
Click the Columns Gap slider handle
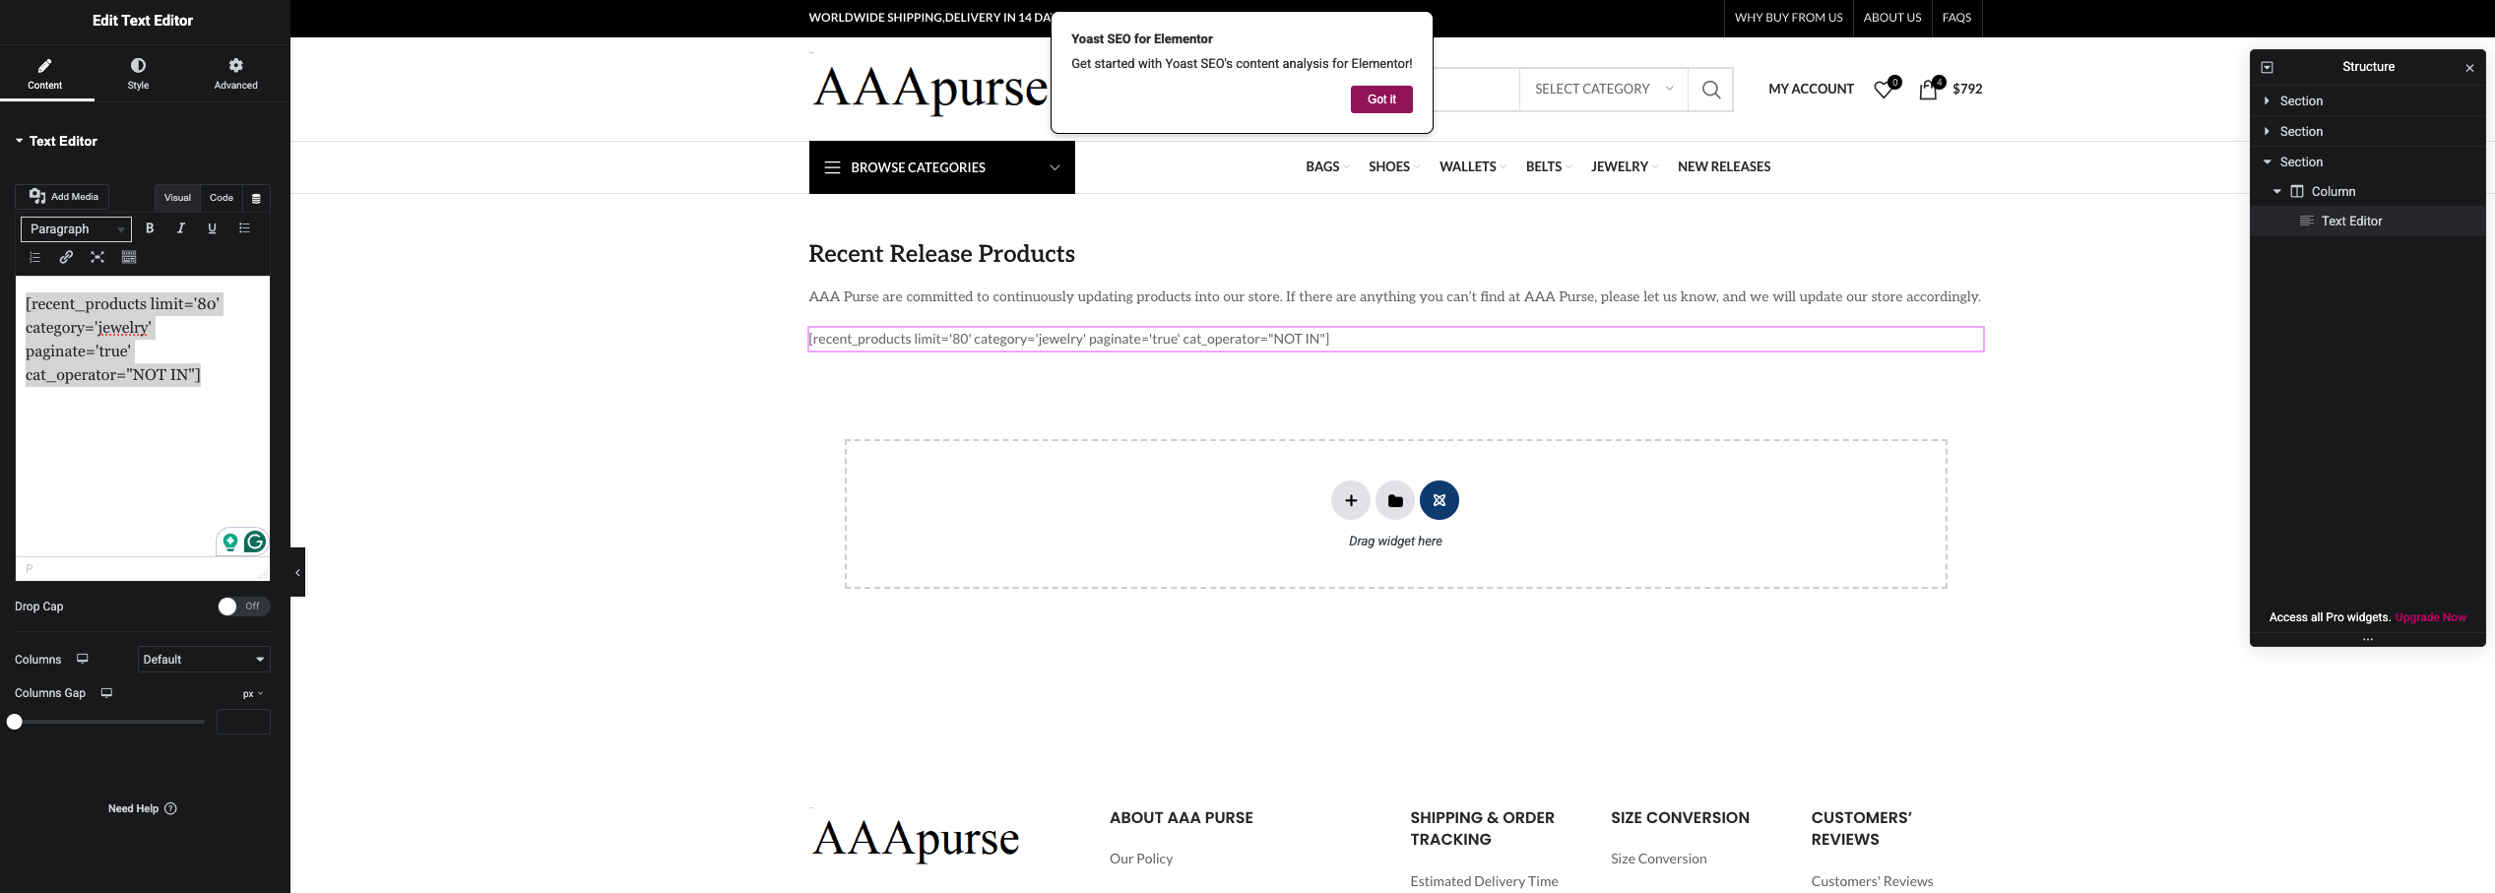coord(15,723)
